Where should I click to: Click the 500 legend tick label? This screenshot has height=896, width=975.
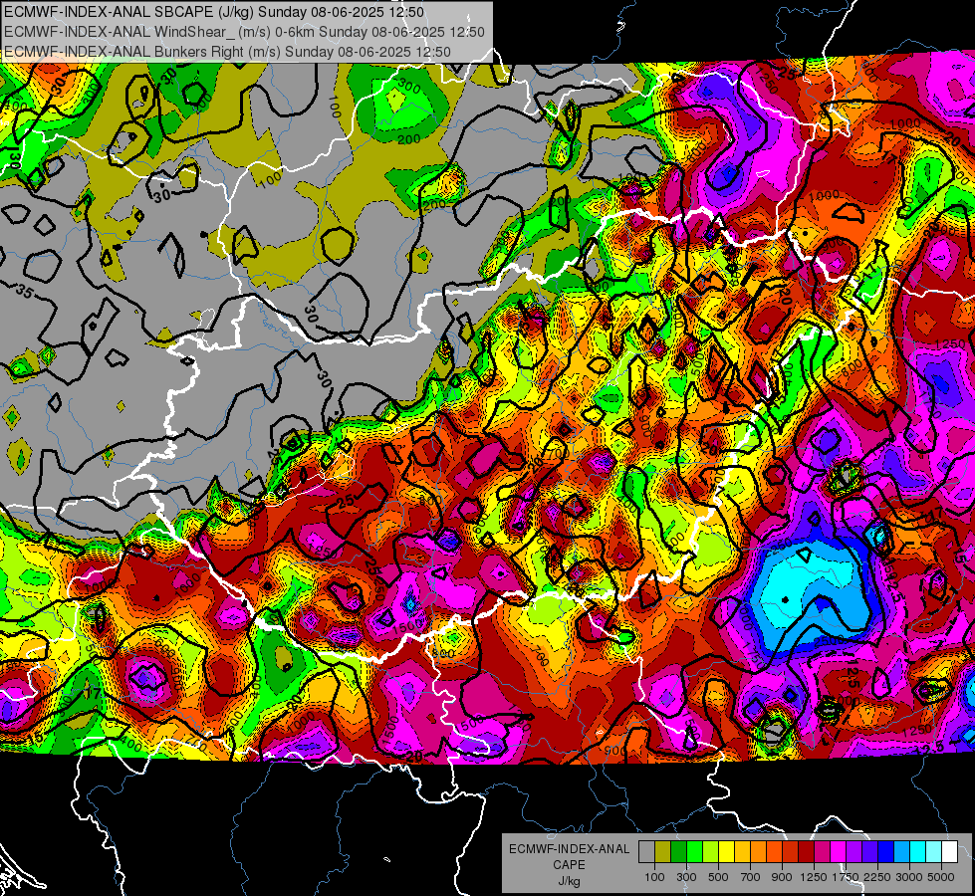click(718, 877)
